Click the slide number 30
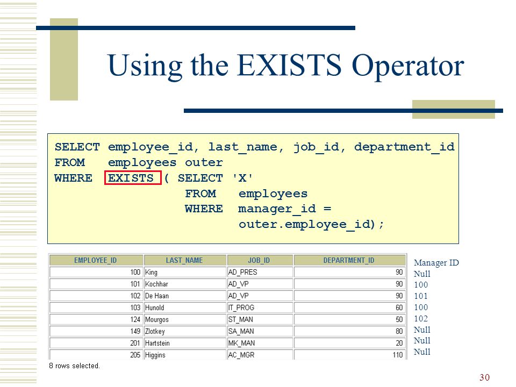 pyautogui.click(x=484, y=377)
